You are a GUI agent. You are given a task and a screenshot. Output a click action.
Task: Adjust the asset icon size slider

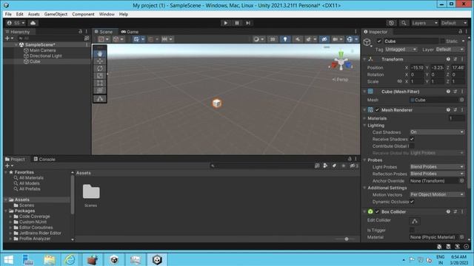pos(347,239)
